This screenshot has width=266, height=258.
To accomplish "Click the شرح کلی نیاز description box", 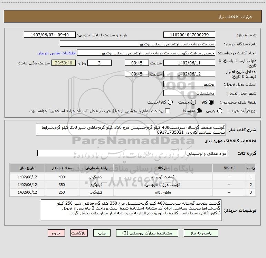I will [x=131, y=130].
